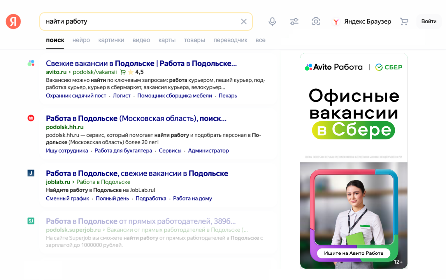Open search settings sliders icon
The image size is (446, 280).
point(294,22)
